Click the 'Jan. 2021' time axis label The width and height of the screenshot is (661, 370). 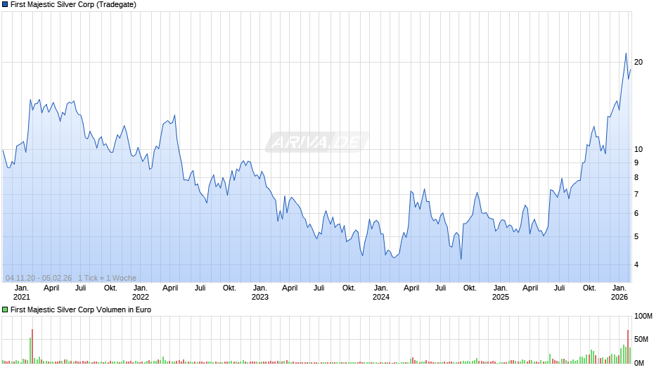click(22, 293)
